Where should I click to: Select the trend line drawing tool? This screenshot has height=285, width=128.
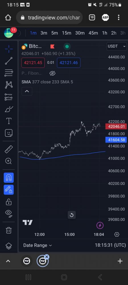pyautogui.click(x=9, y=61)
